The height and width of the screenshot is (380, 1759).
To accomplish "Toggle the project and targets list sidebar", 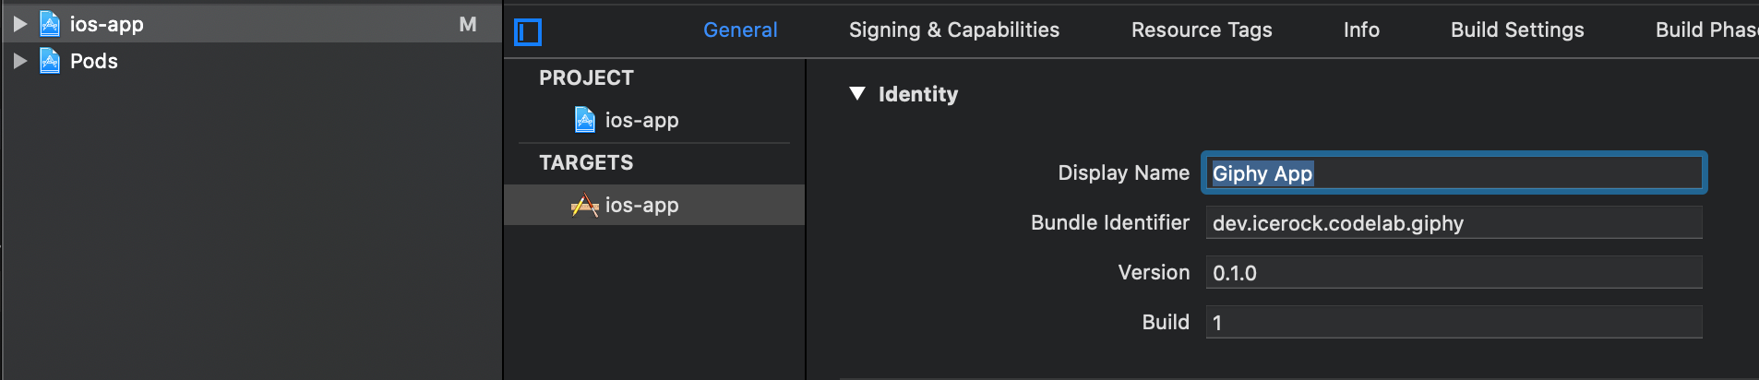I will 528,32.
